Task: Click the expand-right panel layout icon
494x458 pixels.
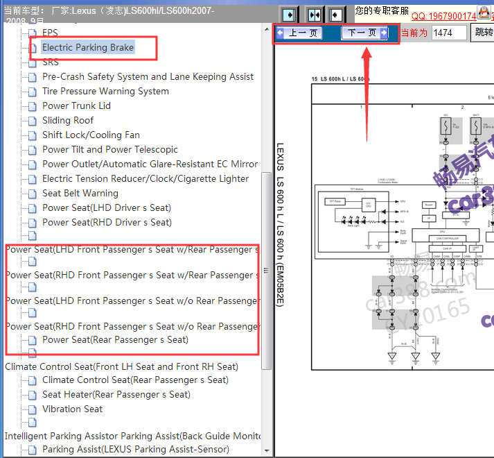Action: (x=289, y=15)
